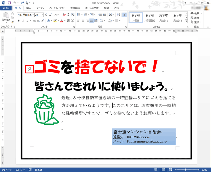The height and width of the screenshot is (172, 211).
Task: Set Align Left paragraph alignment
Action: click(x=79, y=21)
